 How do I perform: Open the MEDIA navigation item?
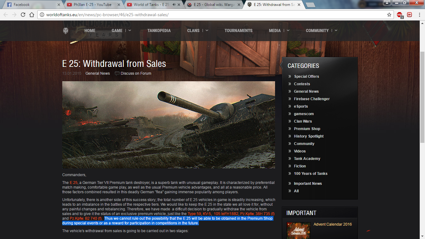point(275,30)
